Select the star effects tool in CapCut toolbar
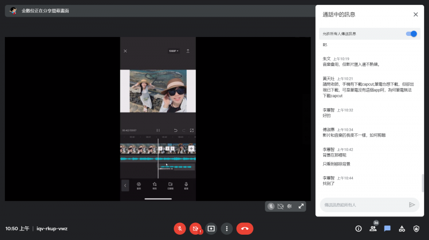The height and width of the screenshot is (240, 429). pos(154,185)
